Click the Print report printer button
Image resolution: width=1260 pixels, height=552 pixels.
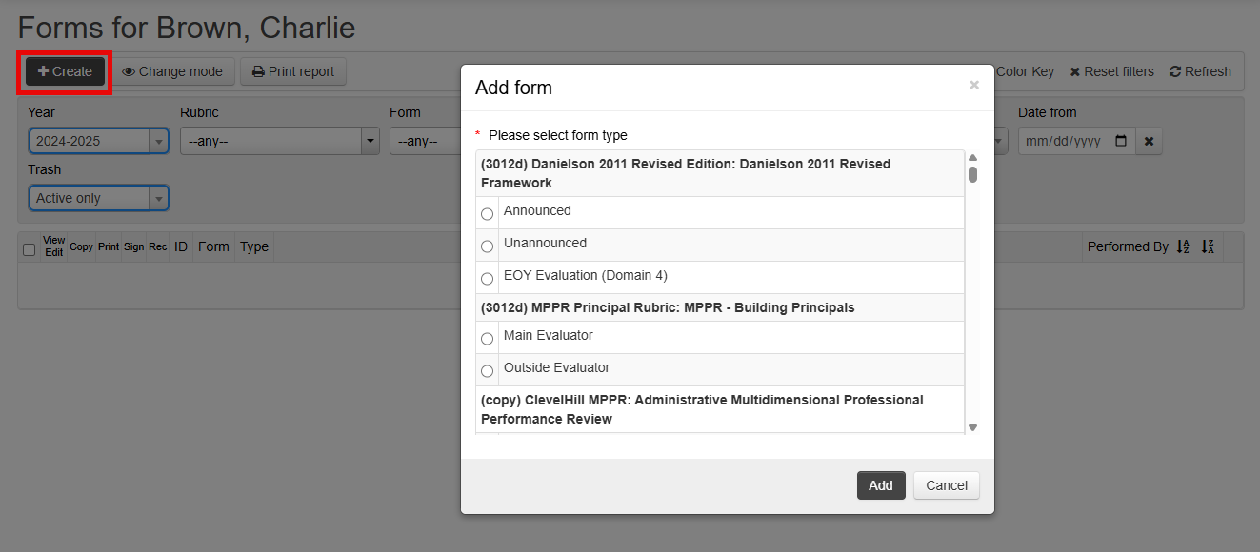293,71
